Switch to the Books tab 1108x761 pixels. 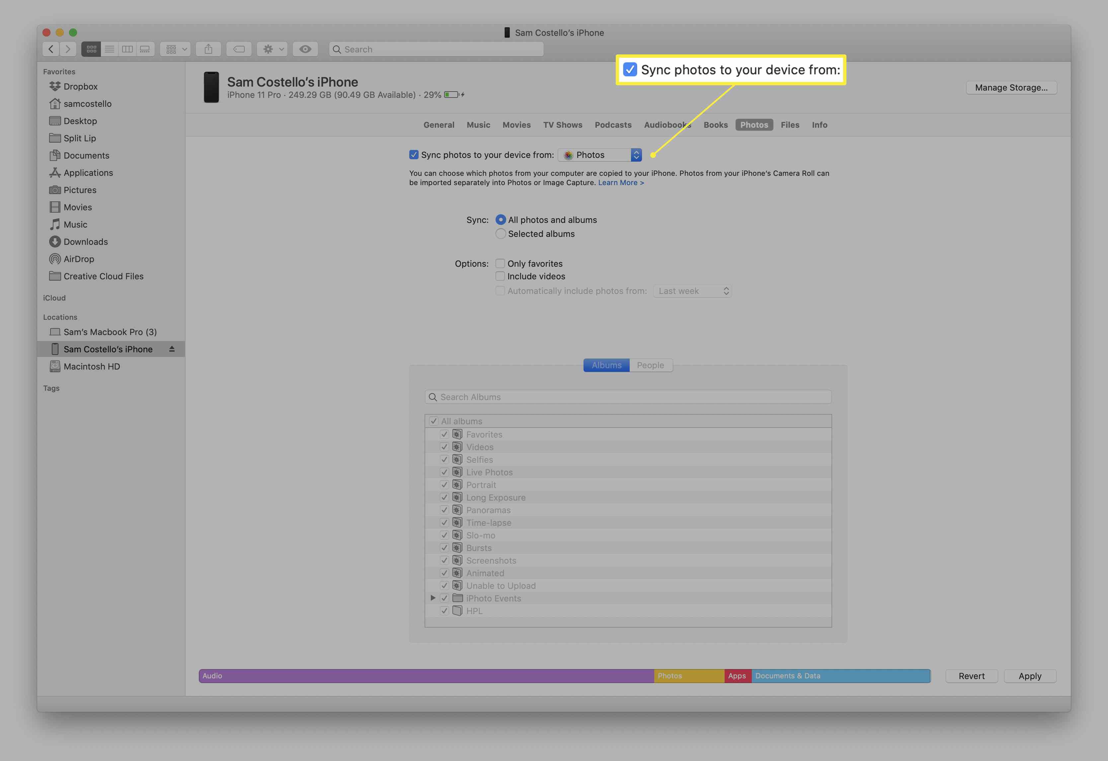click(x=715, y=125)
